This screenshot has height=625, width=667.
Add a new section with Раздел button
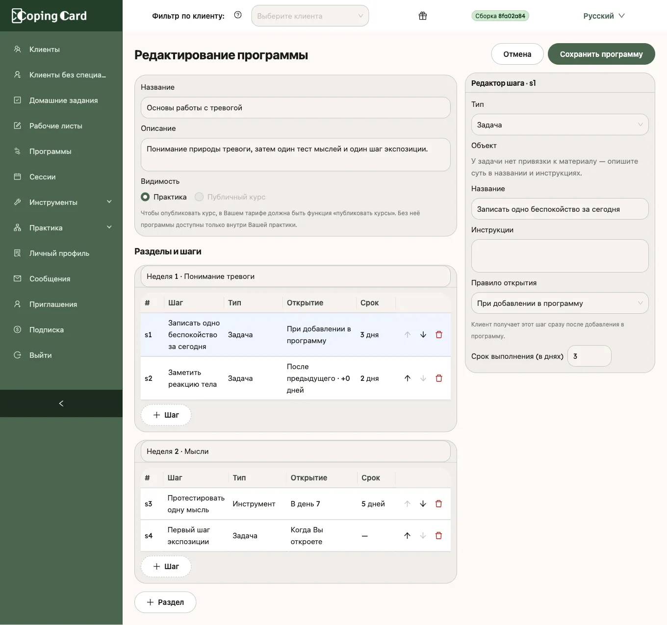(165, 602)
